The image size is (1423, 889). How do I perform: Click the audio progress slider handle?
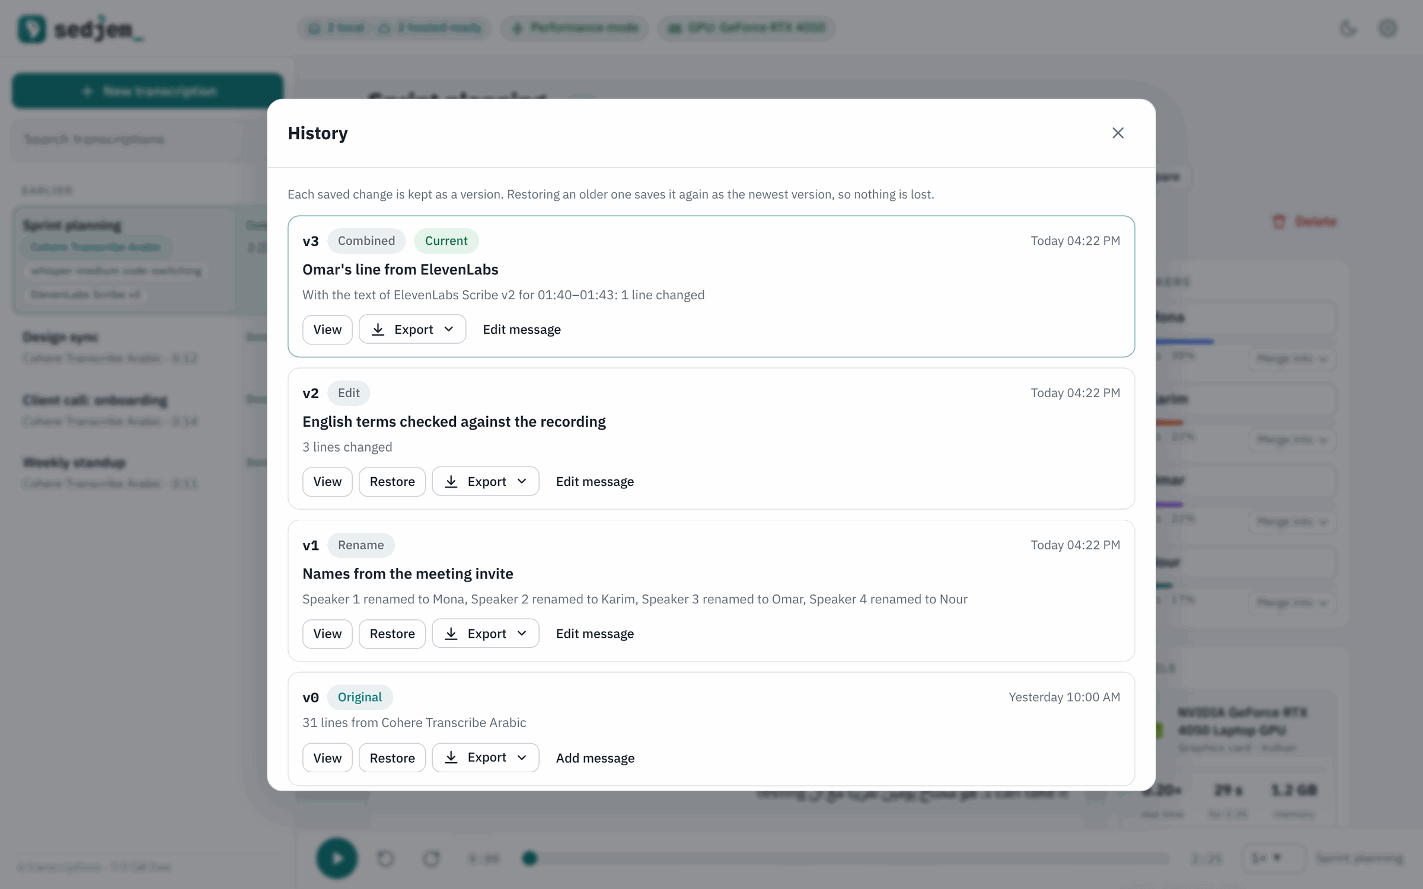coord(529,858)
